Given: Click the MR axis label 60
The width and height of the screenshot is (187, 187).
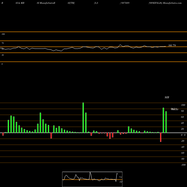Looking at the screenshot, I should (183, 117).
